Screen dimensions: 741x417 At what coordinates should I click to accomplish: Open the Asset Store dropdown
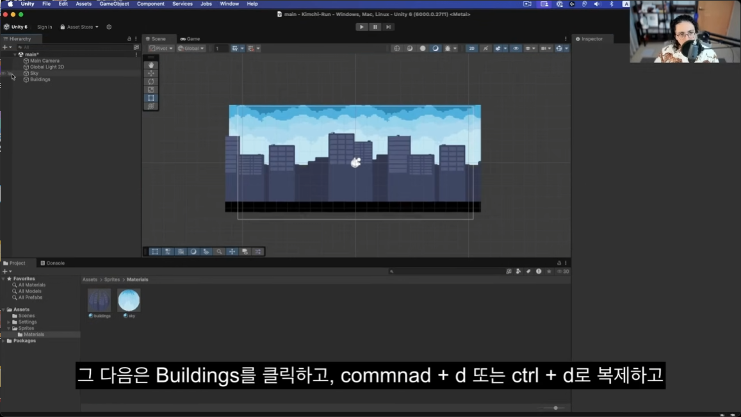pyautogui.click(x=79, y=27)
